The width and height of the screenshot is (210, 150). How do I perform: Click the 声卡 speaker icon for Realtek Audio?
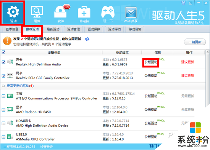pyautogui.click(x=10, y=62)
